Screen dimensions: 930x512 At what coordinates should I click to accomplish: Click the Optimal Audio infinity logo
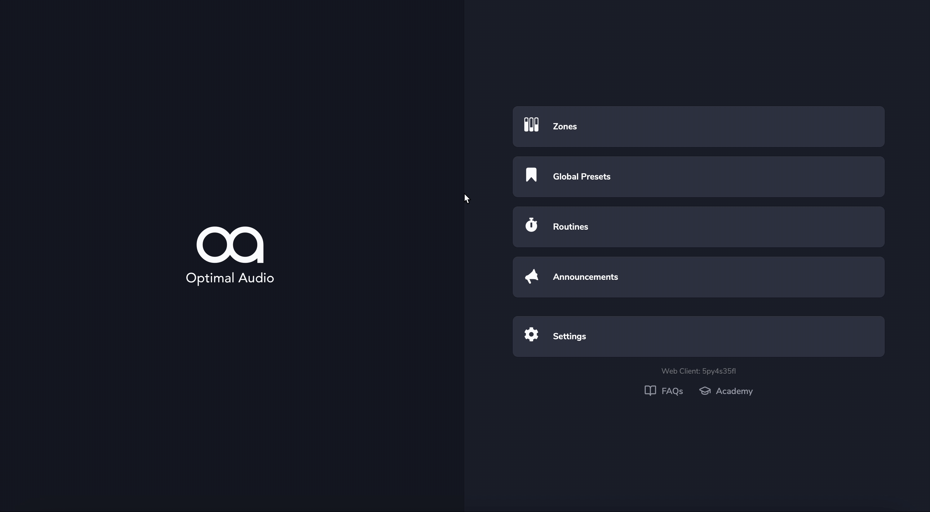(230, 245)
